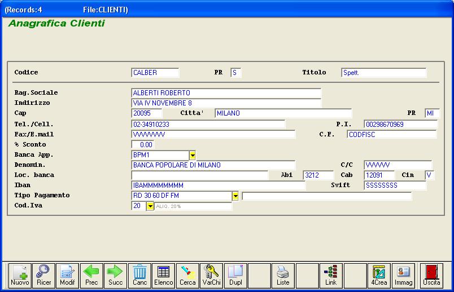This screenshot has width=454, height=292.
Task: Select the Banca App. field BPM1
Action: (x=160, y=155)
